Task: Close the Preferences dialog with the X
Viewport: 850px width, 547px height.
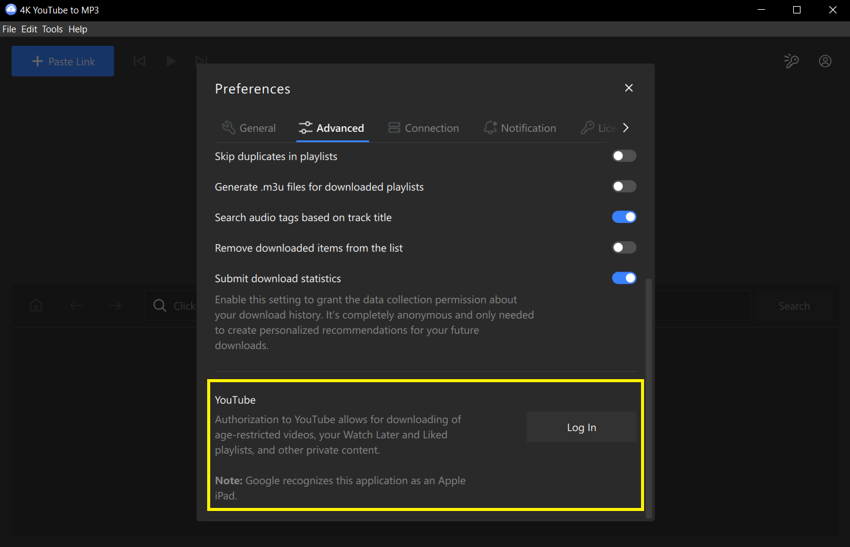Action: pyautogui.click(x=629, y=88)
